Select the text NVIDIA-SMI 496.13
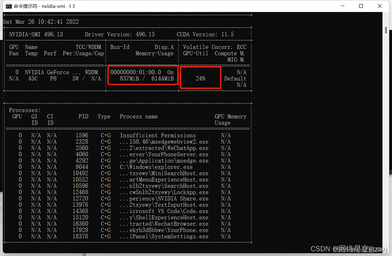 (x=36, y=34)
